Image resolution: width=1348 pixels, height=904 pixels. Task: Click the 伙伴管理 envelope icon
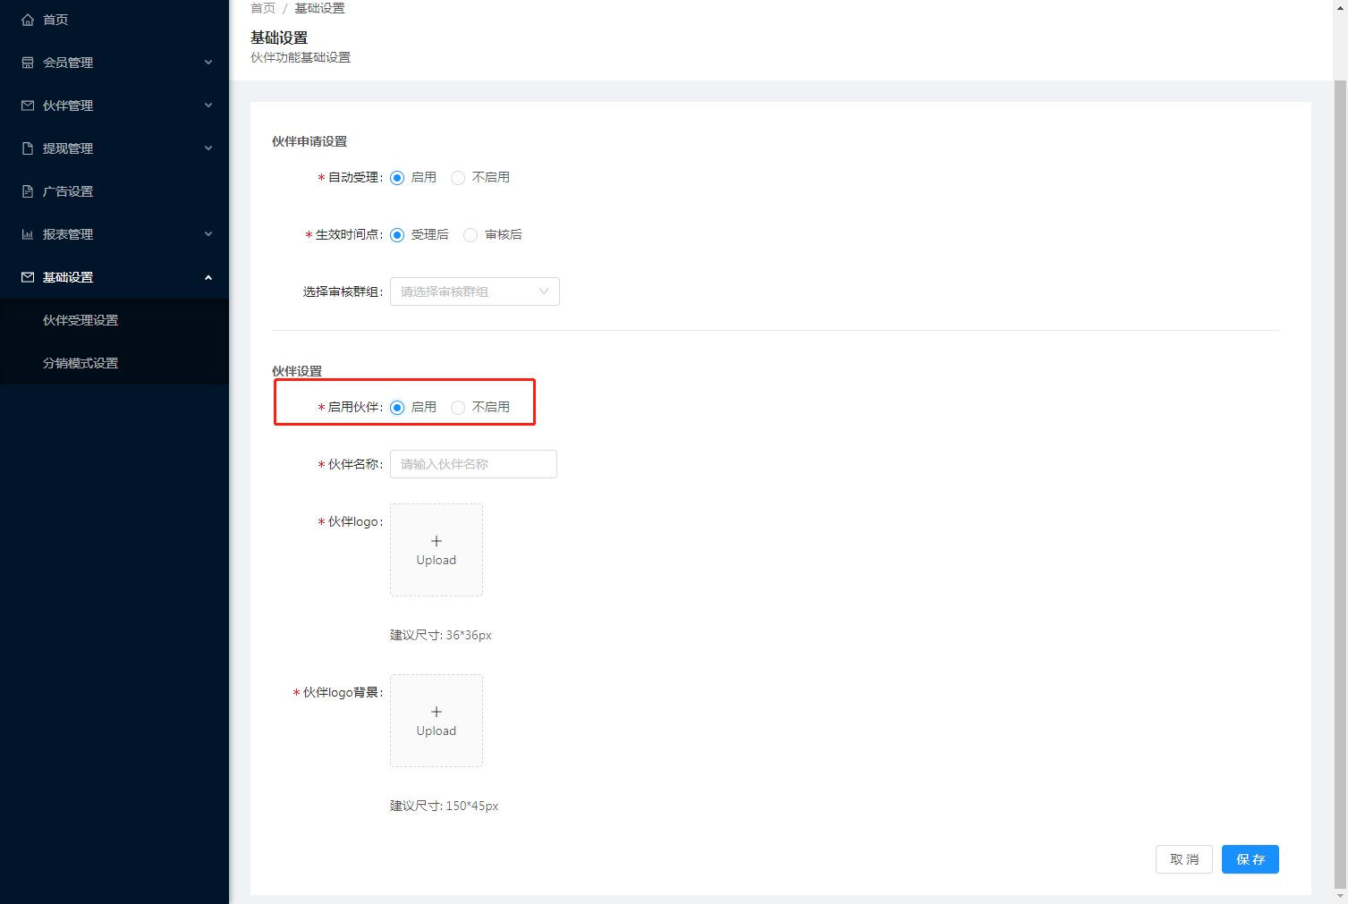[28, 106]
